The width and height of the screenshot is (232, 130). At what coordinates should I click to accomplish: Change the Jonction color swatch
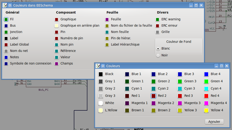coord(6,32)
